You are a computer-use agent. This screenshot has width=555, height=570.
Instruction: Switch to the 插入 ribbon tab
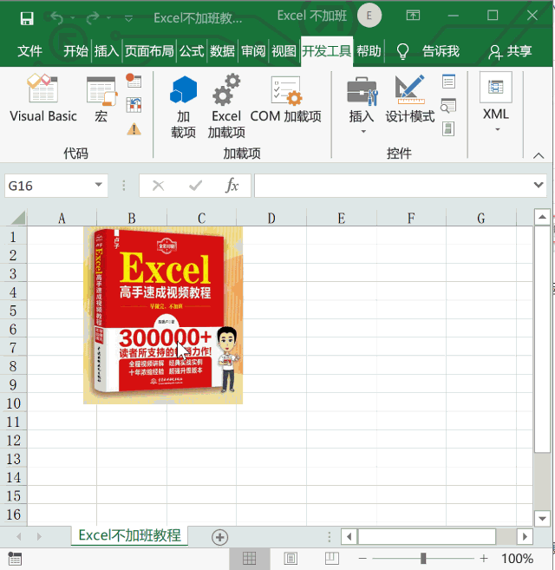[x=107, y=51]
